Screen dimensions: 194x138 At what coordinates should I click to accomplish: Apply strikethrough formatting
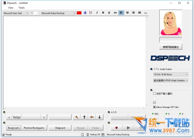click(115, 13)
